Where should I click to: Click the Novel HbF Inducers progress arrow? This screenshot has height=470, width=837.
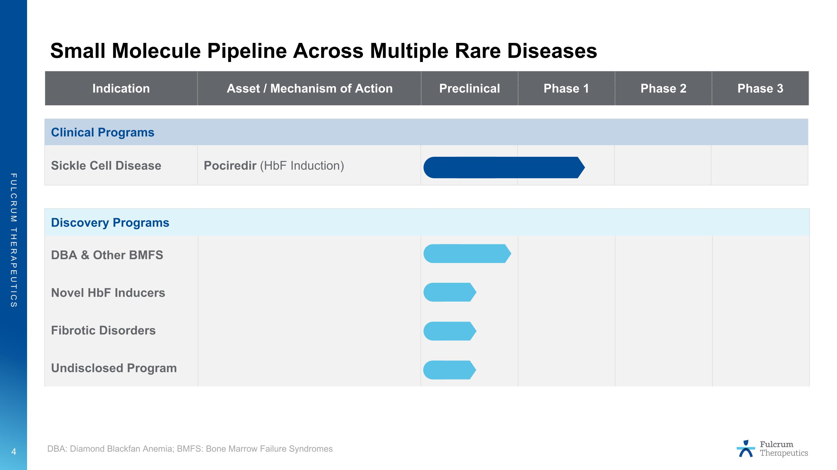click(449, 292)
